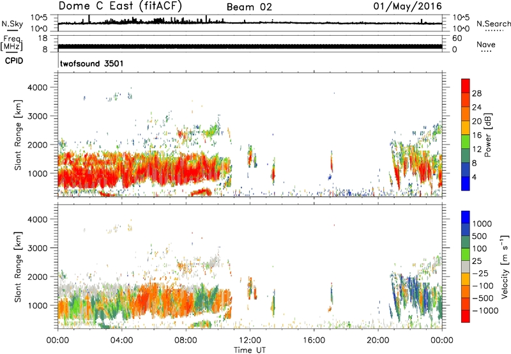Viewport: 511px width, 354px height.
Task: Click the date '01/May/2016'
Action: click(x=408, y=6)
